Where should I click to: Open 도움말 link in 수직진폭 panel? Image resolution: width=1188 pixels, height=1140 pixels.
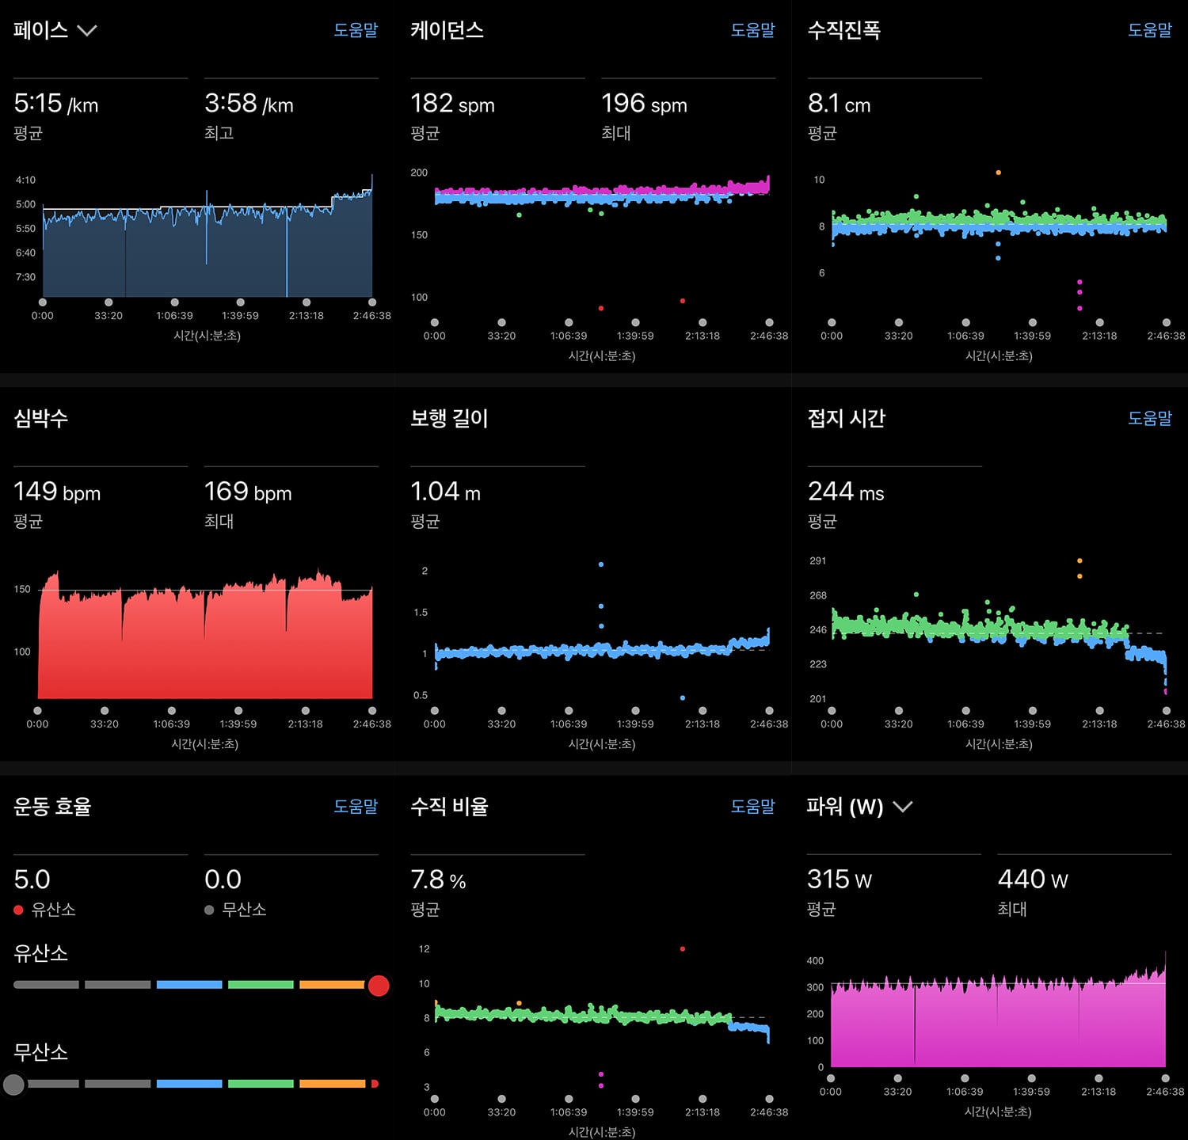pyautogui.click(x=1150, y=30)
